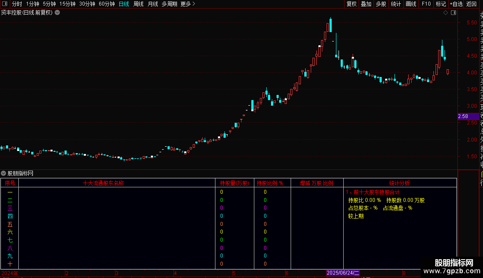Click the 持股数 0.00 万股 value

pos(405,200)
